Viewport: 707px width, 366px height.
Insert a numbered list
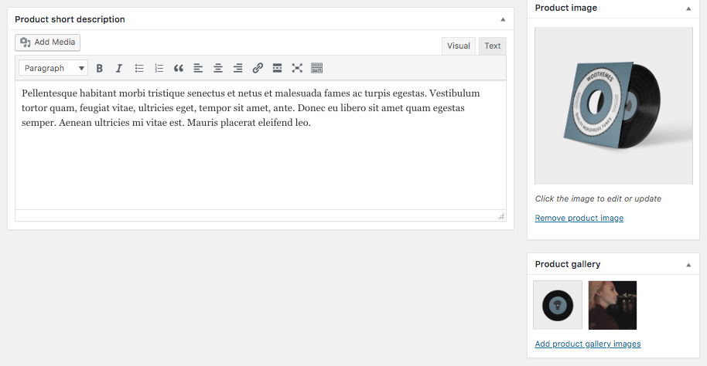pos(159,68)
